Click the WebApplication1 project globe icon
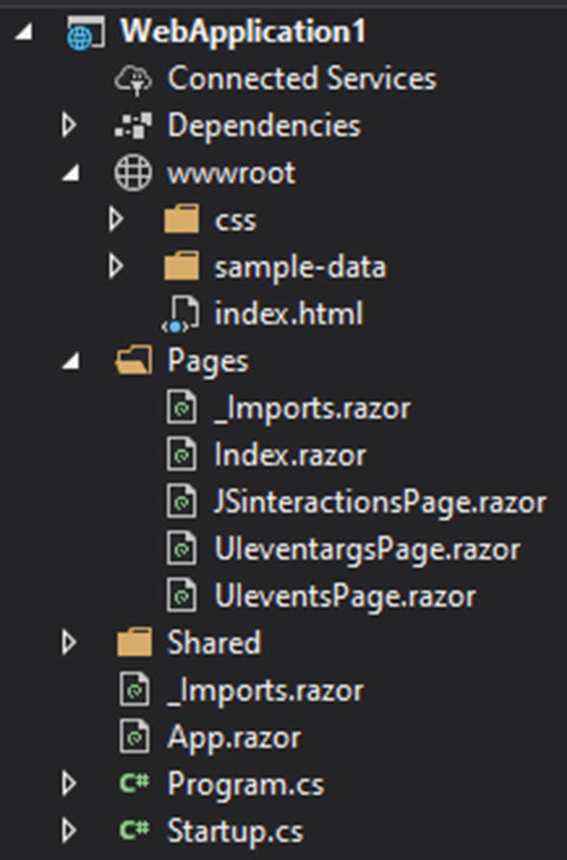The width and height of the screenshot is (567, 860). click(x=85, y=33)
